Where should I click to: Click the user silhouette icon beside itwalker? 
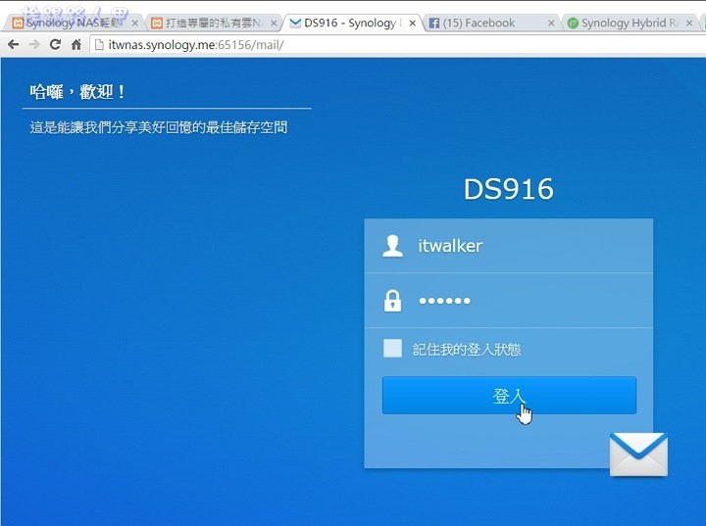click(392, 246)
